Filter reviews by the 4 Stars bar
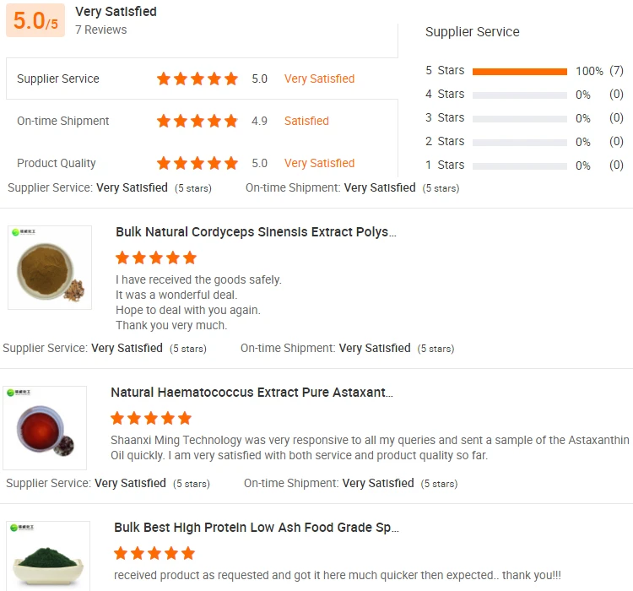Viewport: 633px width, 591px height. pyautogui.click(x=520, y=95)
